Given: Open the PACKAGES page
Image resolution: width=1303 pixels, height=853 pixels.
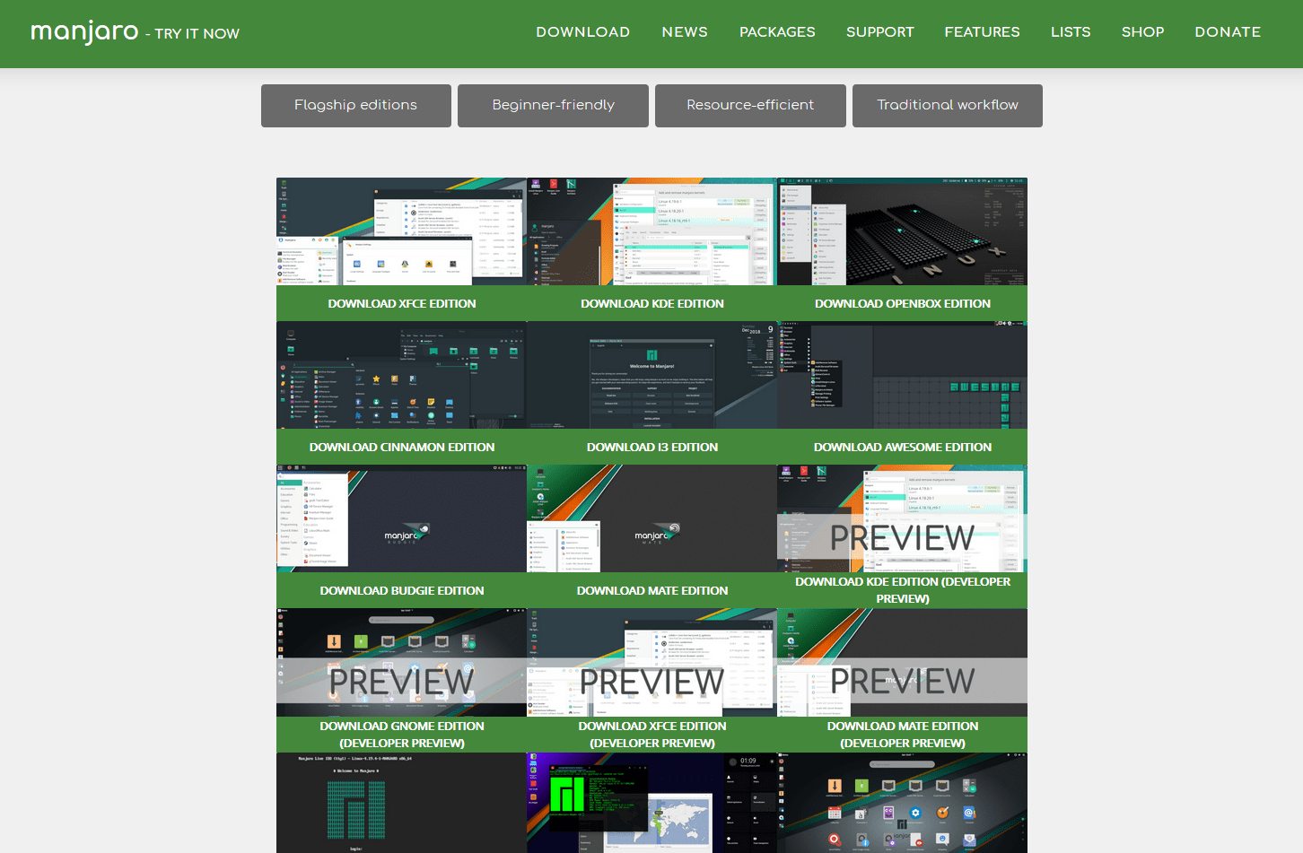Looking at the screenshot, I should point(776,32).
